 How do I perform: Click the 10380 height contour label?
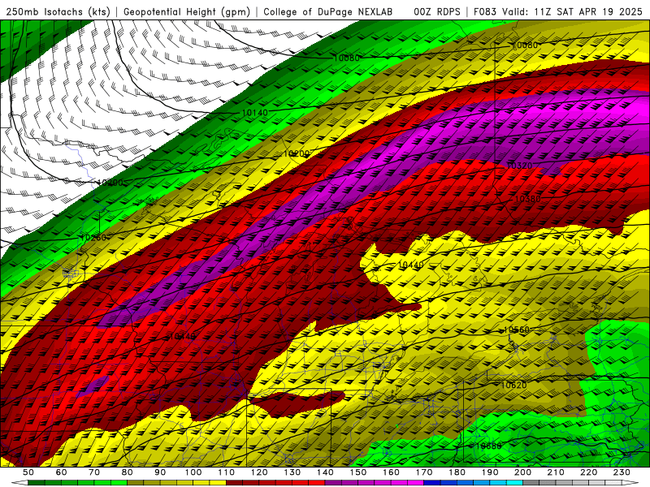point(527,199)
